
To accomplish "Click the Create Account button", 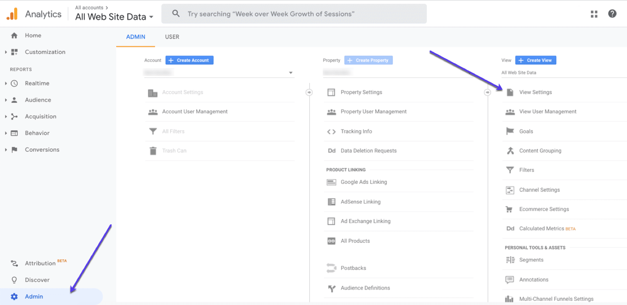I will point(189,60).
